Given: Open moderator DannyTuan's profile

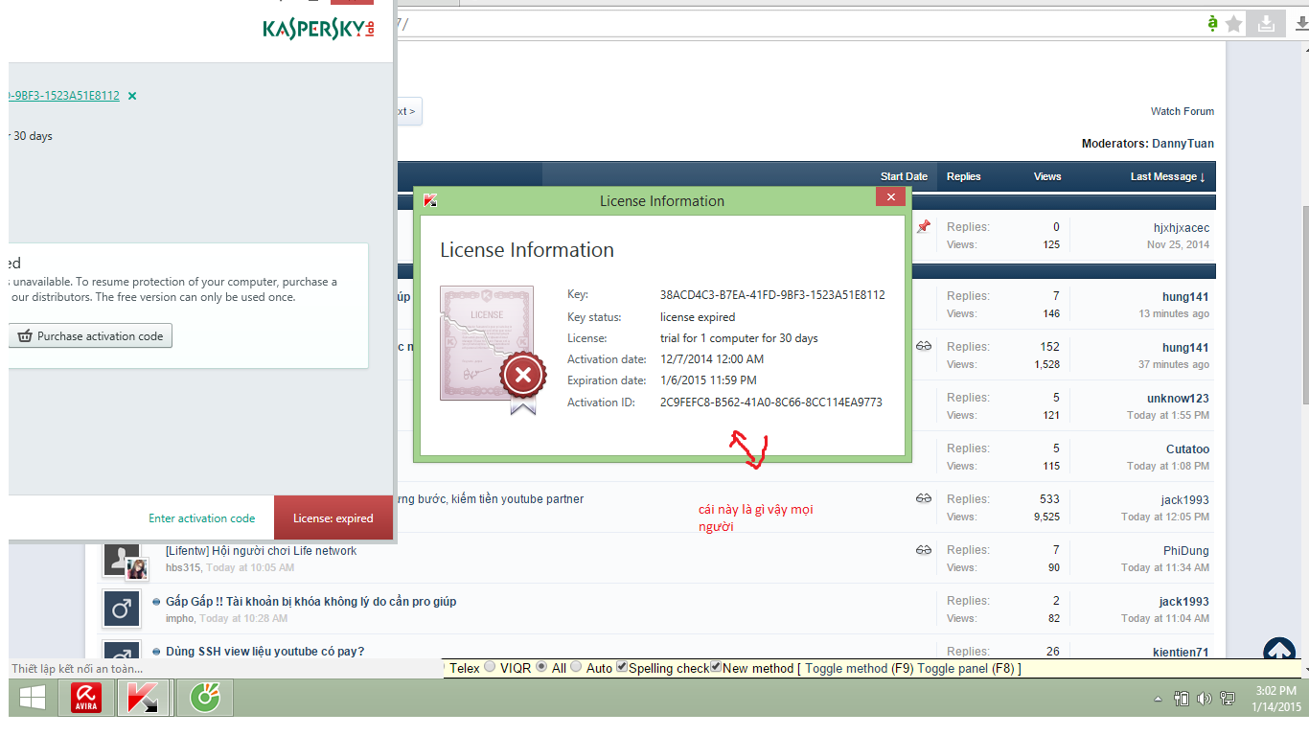Looking at the screenshot, I should pyautogui.click(x=1183, y=144).
